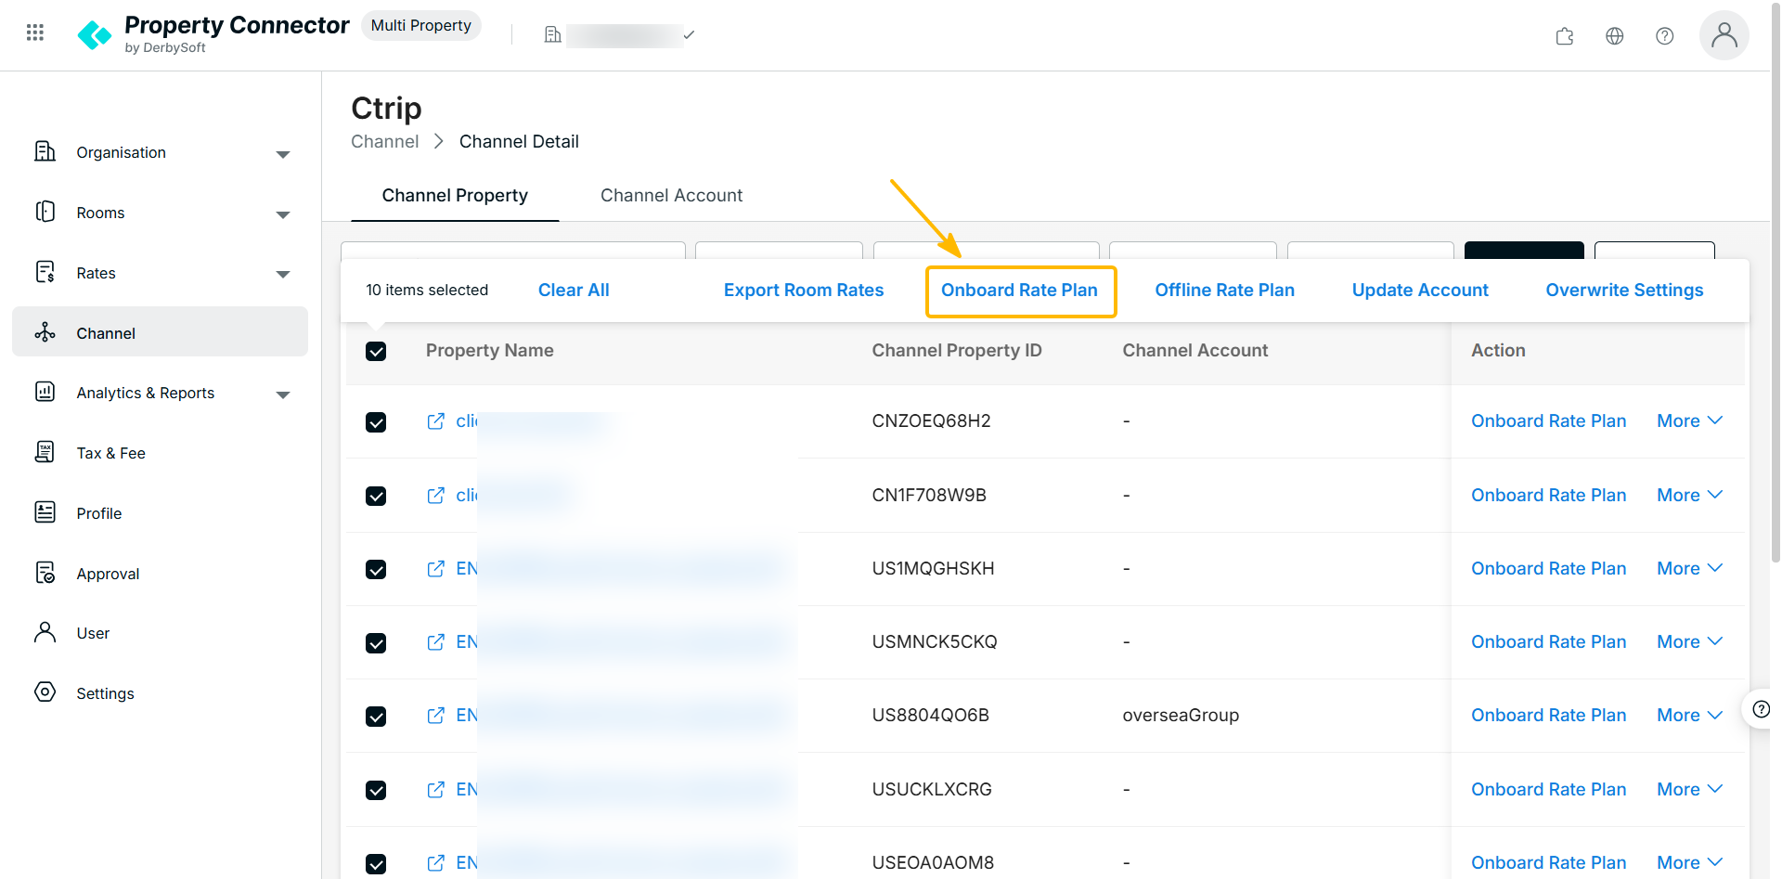
Task: Click Export Room Rates bulk action
Action: point(804,291)
